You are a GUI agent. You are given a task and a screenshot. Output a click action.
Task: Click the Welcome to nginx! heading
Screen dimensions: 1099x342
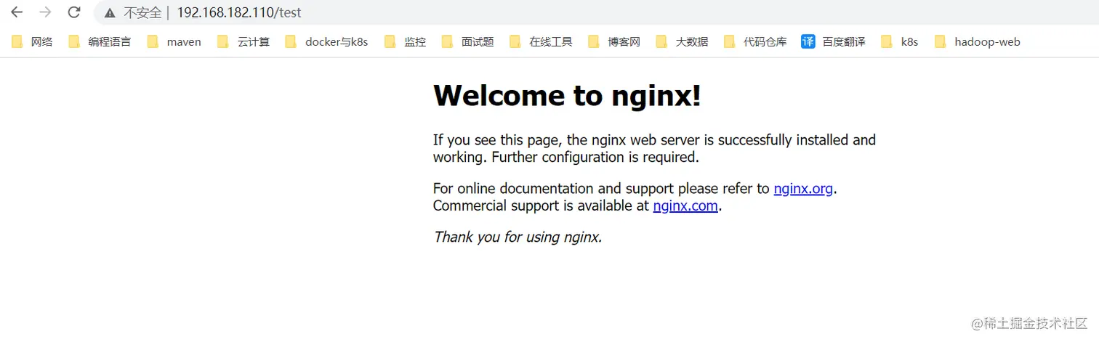[x=567, y=96]
